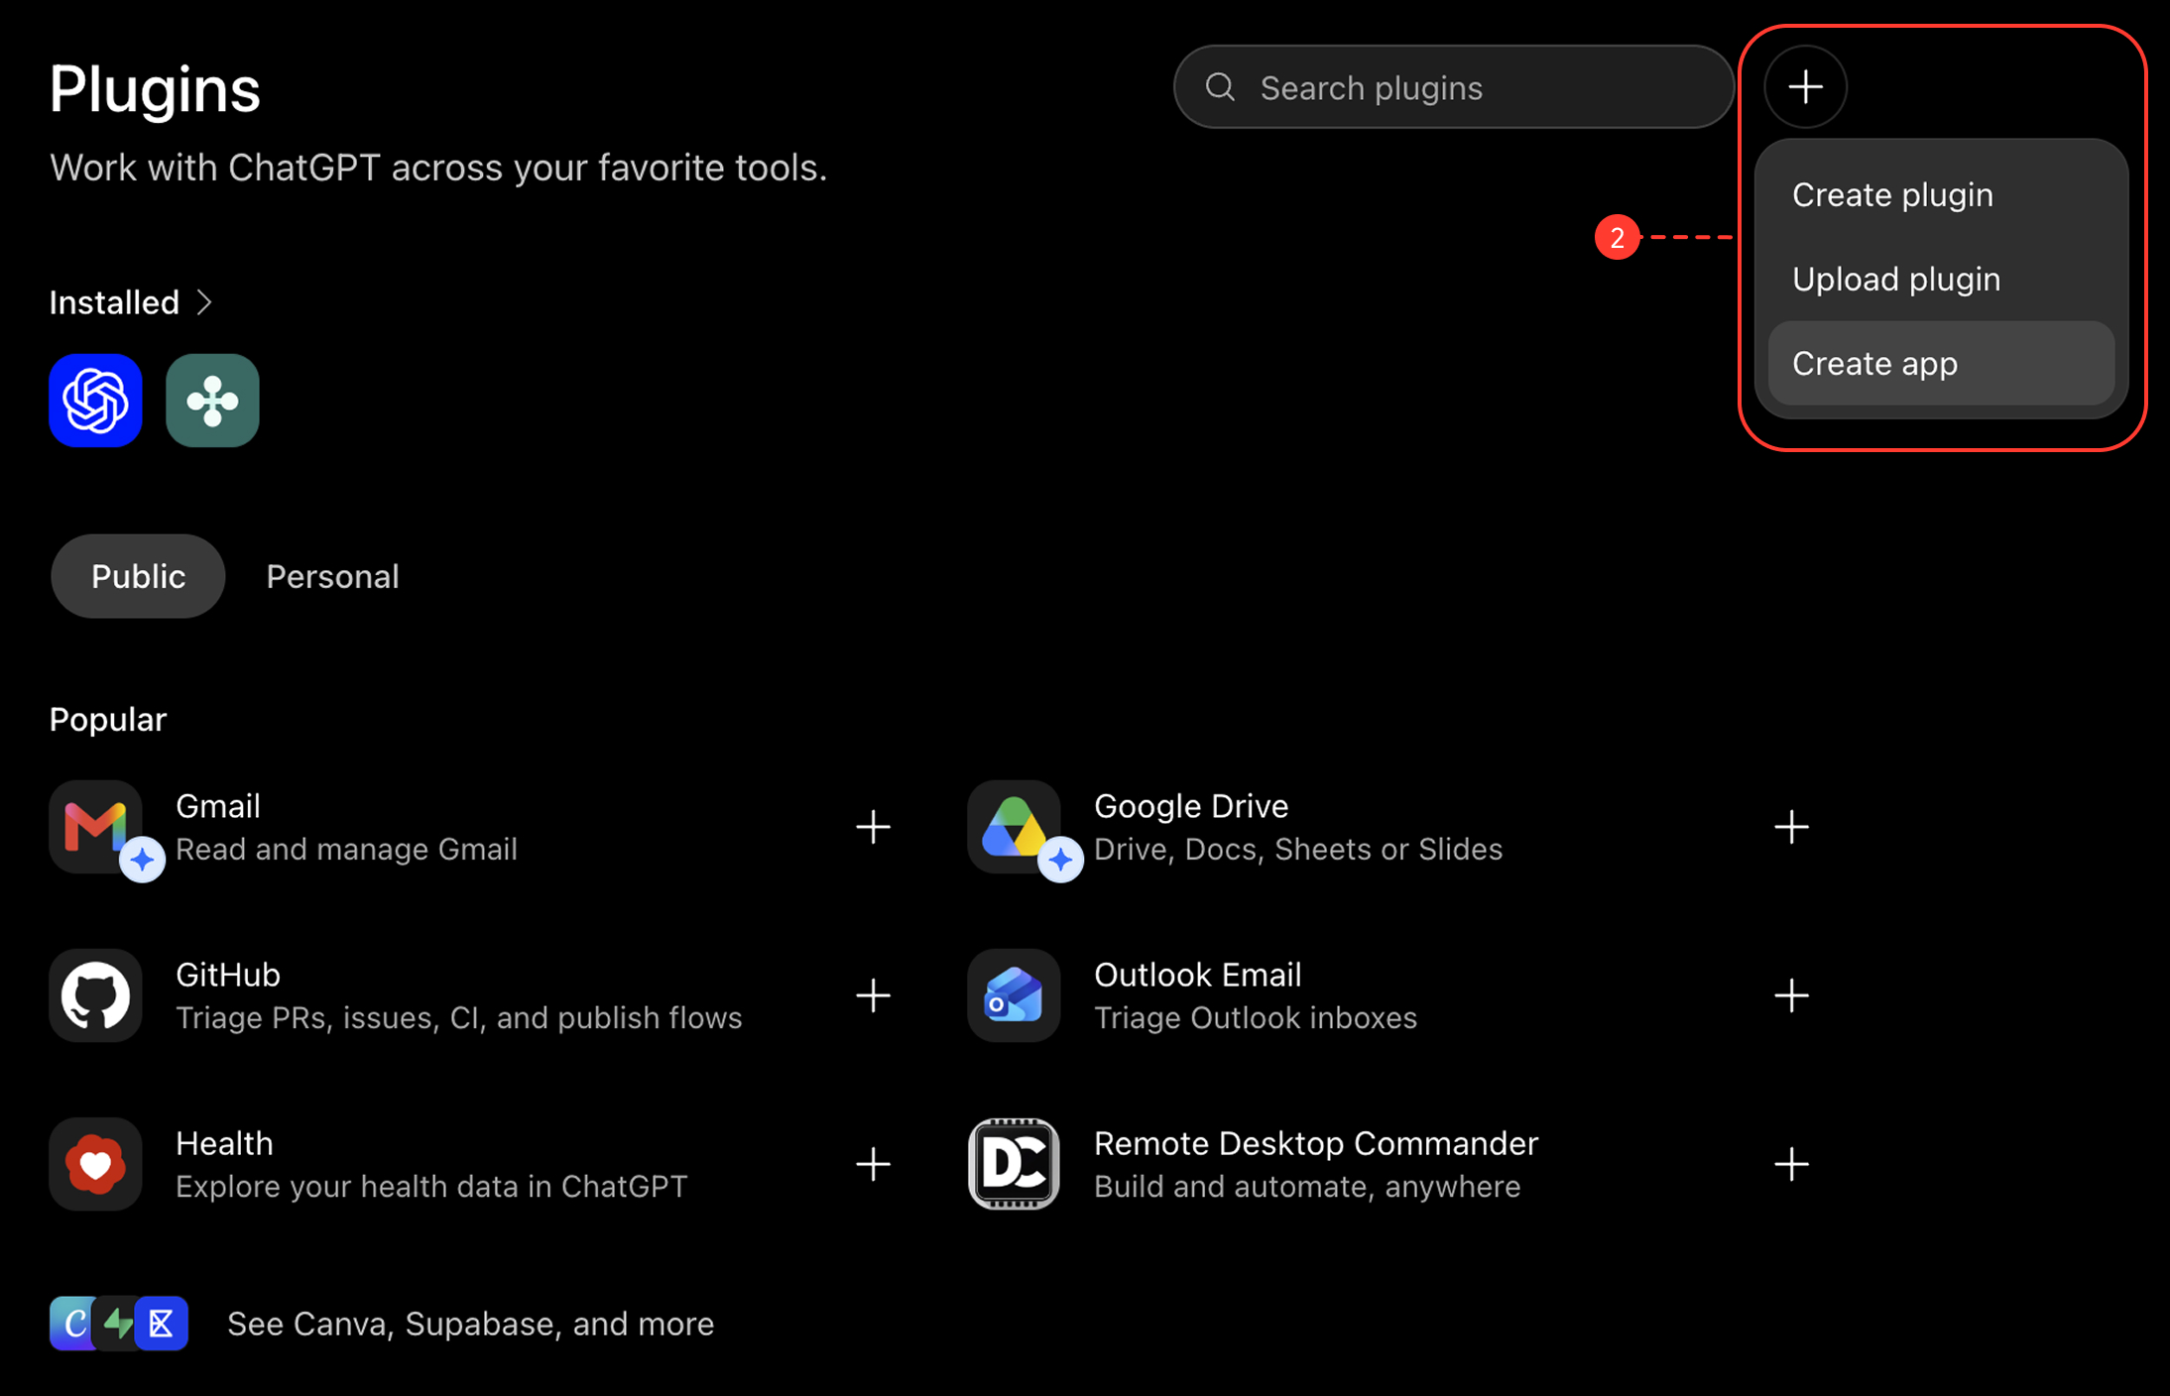The image size is (2170, 1396).
Task: Click the Health app icon
Action: pyautogui.click(x=95, y=1164)
